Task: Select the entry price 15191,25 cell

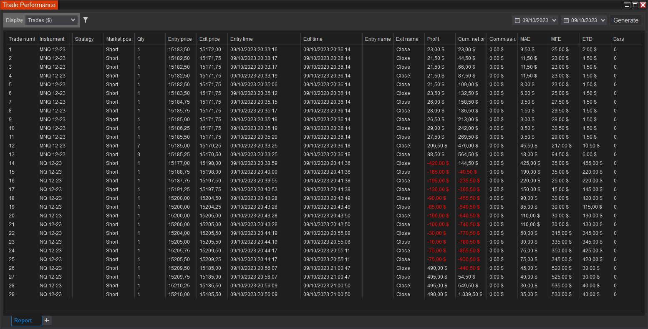Action: click(179, 189)
